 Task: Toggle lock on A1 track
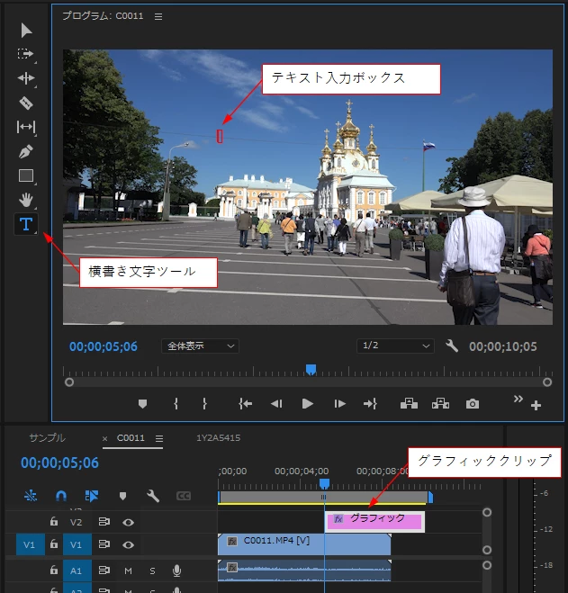(x=54, y=570)
